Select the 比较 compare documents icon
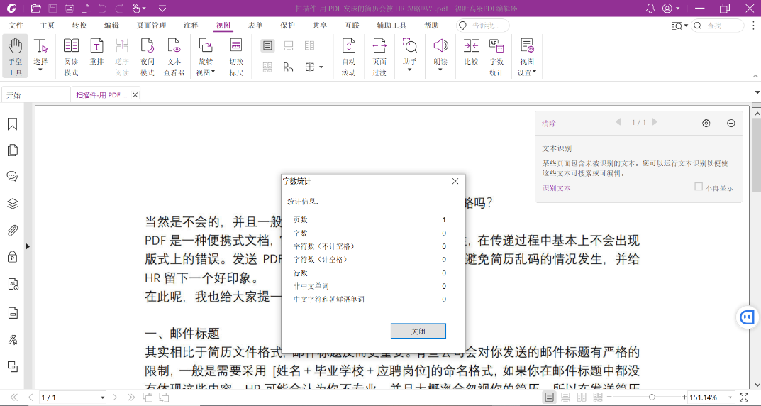The width and height of the screenshot is (761, 406). (471, 52)
